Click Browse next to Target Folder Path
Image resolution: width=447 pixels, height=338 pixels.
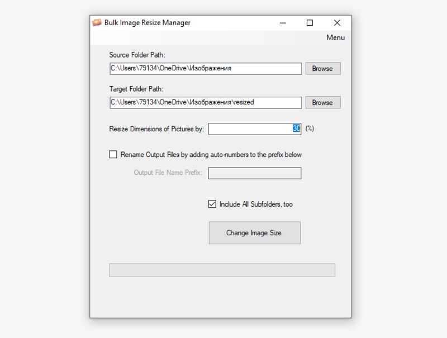click(x=323, y=103)
